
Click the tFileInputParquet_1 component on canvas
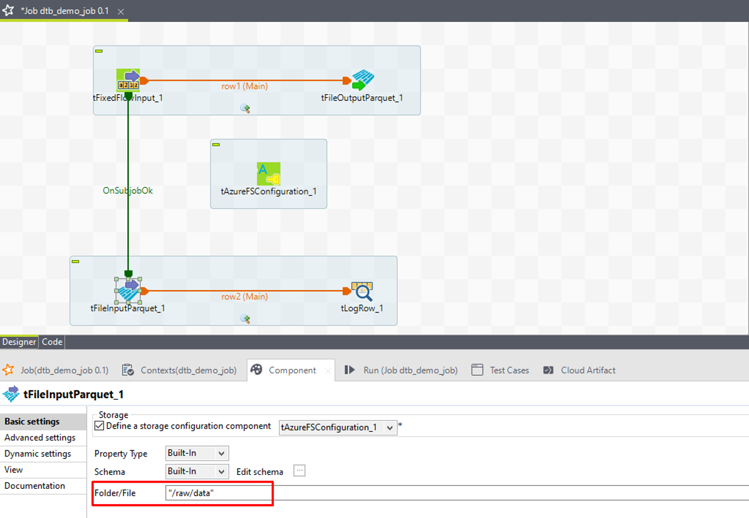point(128,291)
